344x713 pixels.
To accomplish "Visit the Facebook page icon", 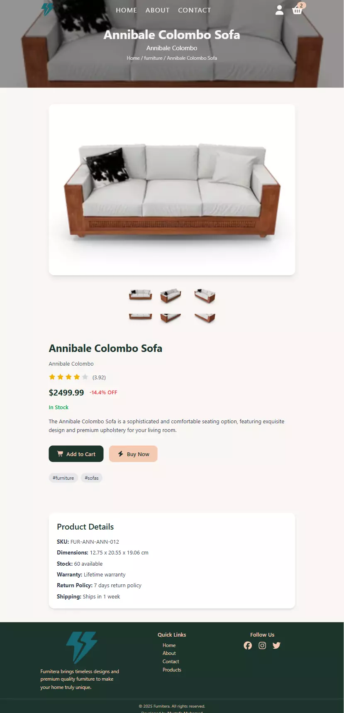I will point(248,645).
